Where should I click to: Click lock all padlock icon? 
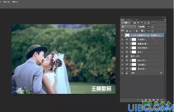(137, 31)
